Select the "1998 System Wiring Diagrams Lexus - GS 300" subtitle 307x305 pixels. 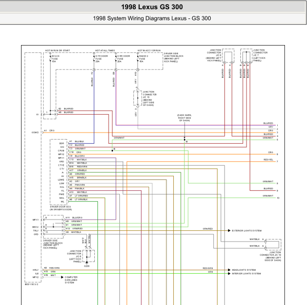[152, 18]
